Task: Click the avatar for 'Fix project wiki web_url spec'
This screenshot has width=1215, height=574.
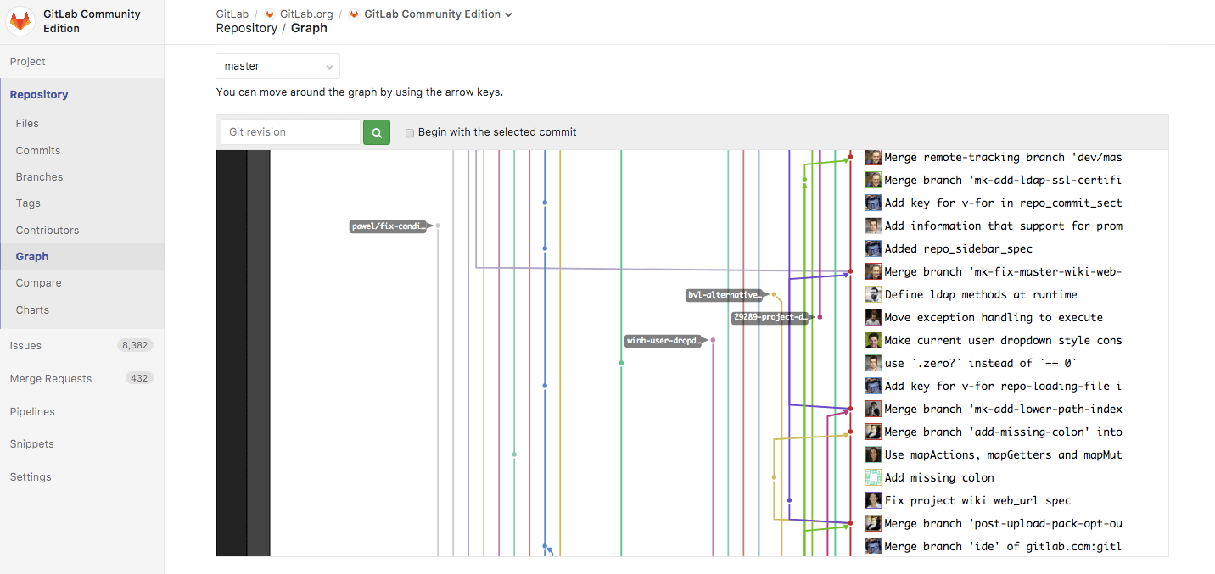Action: (873, 499)
